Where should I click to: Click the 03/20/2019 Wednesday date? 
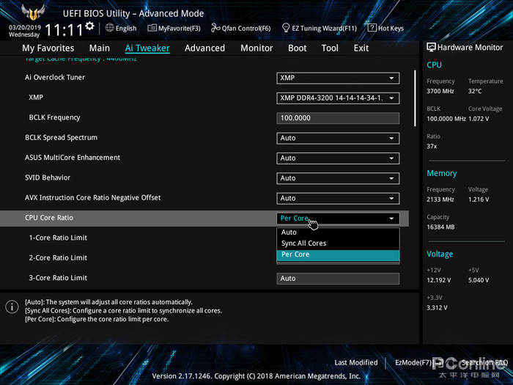click(x=24, y=31)
